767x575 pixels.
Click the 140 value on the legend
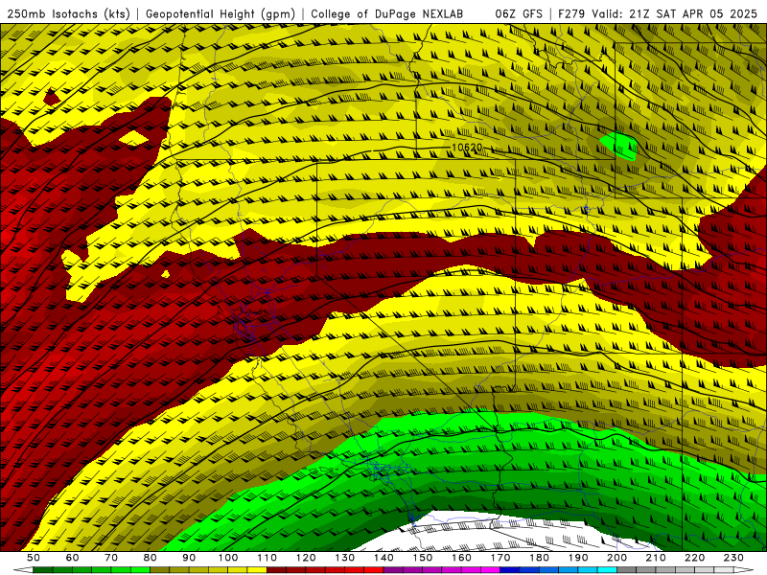(x=383, y=558)
